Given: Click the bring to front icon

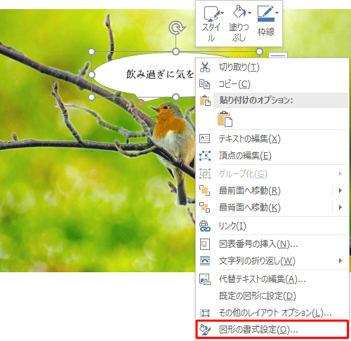Looking at the screenshot, I should [204, 191].
